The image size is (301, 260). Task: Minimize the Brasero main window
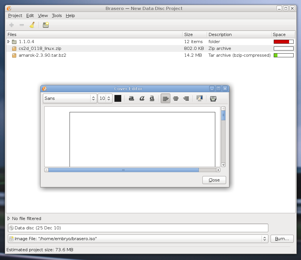click(x=279, y=8)
